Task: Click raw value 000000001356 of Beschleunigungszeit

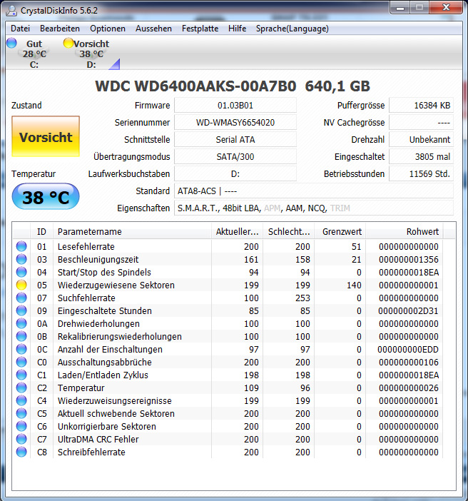Action: (x=409, y=260)
